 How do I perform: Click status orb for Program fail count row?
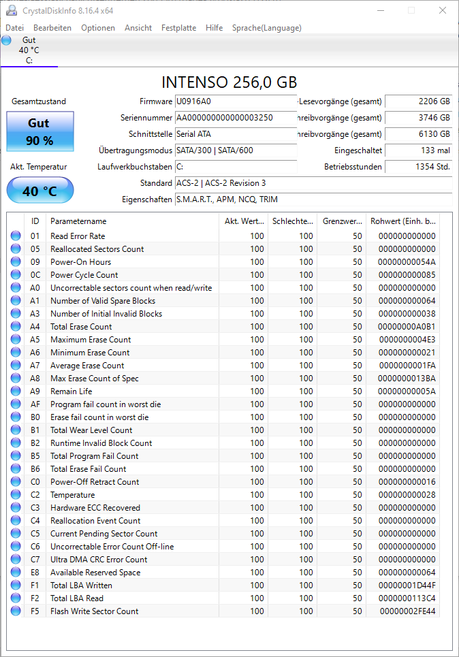[x=16, y=404]
